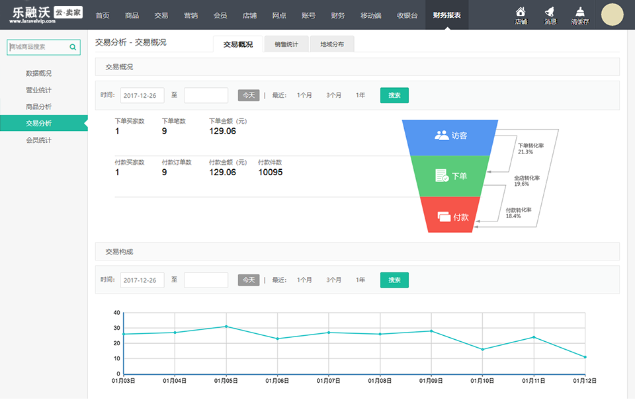Image resolution: width=635 pixels, height=400 pixels.
Task: Click the start date field in 交易概况
Action: click(142, 96)
